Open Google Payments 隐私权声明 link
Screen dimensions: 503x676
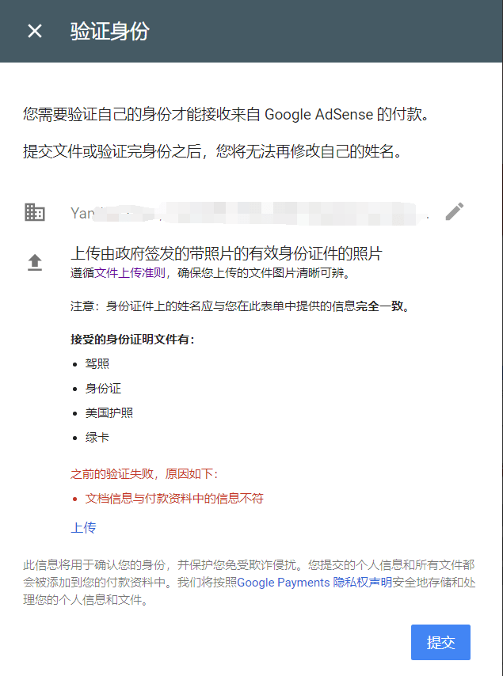pos(314,583)
